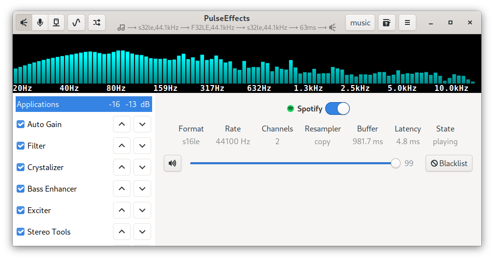This screenshot has width=494, height=260.
Task: Move Bass Enhancer up in order
Action: pos(122,189)
